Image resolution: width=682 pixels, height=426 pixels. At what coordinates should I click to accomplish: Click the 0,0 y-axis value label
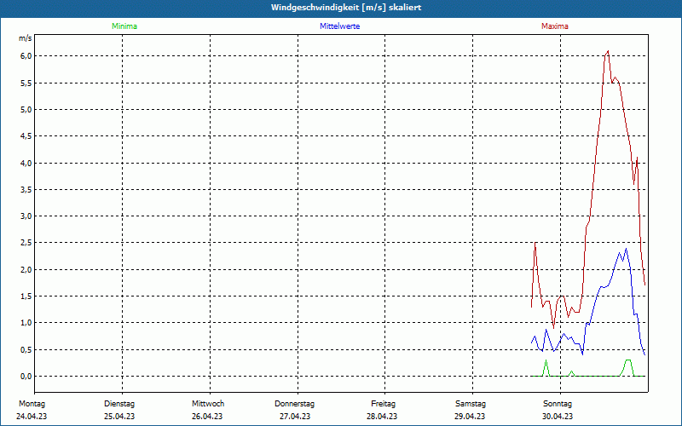26,377
